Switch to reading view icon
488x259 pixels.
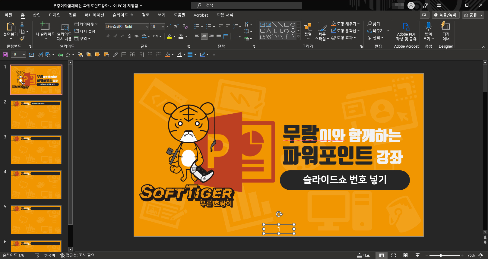pos(406,255)
